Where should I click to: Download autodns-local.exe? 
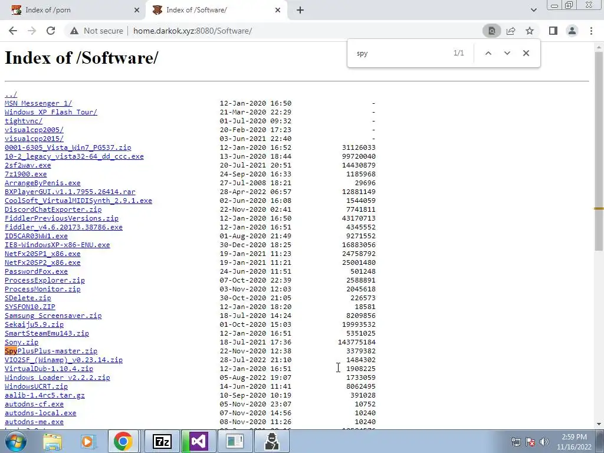point(41,413)
